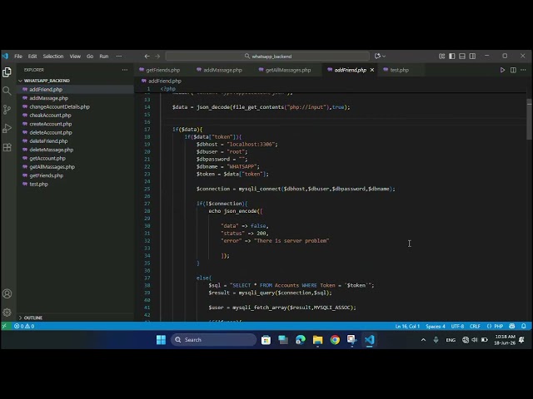The width and height of the screenshot is (533, 399).
Task: Close the addFriend.php tab
Action: tap(372, 70)
